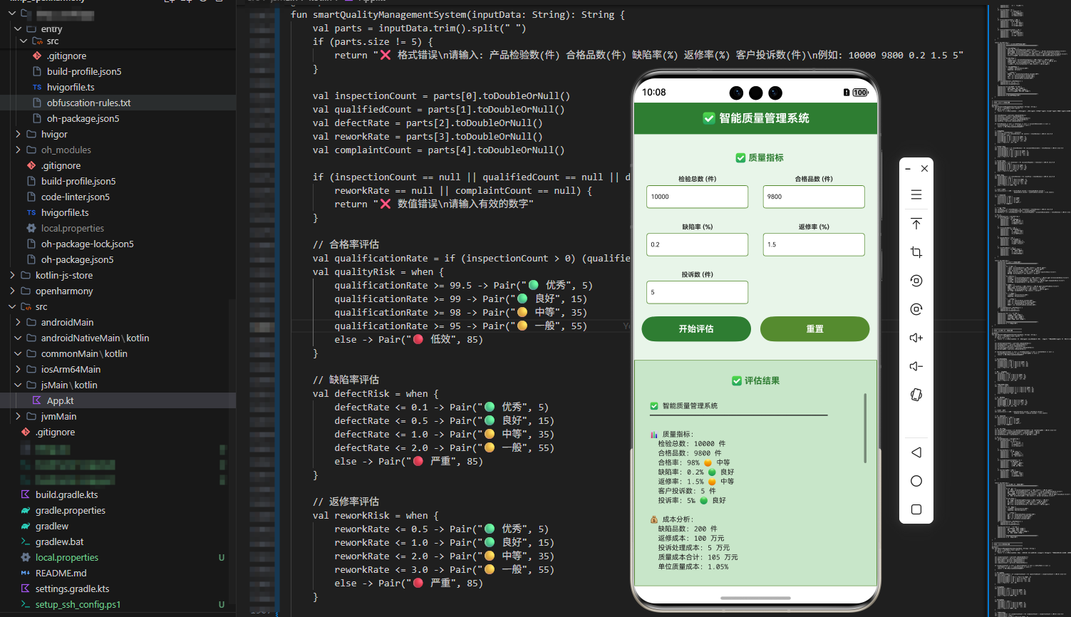
Task: Click the Gradle icon beside gradlew file
Action: [x=26, y=526]
